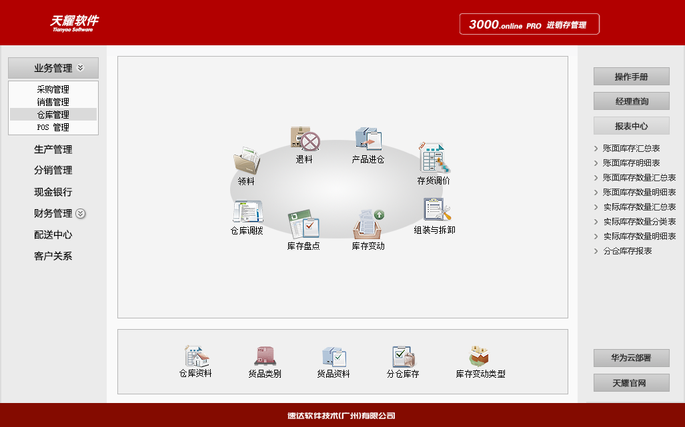
Task: Click the 退料 material return icon
Action: tap(304, 140)
